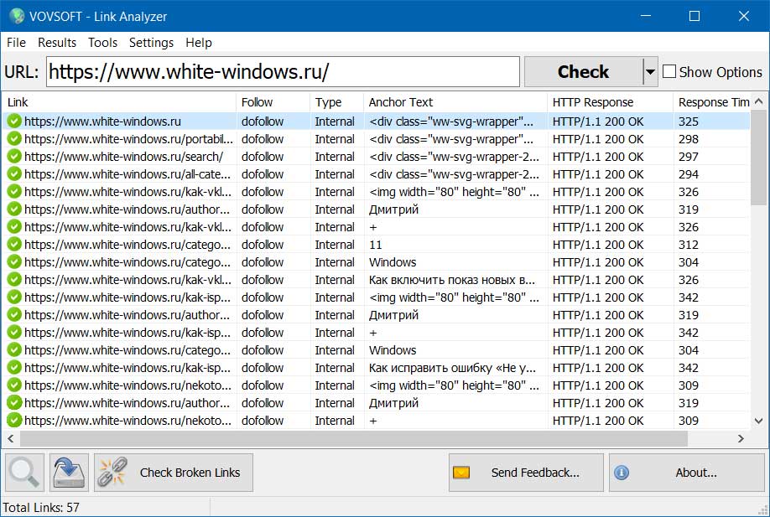Click green status icon in row with anchor 11
Viewport: 770px width, 517px height.
14,245
